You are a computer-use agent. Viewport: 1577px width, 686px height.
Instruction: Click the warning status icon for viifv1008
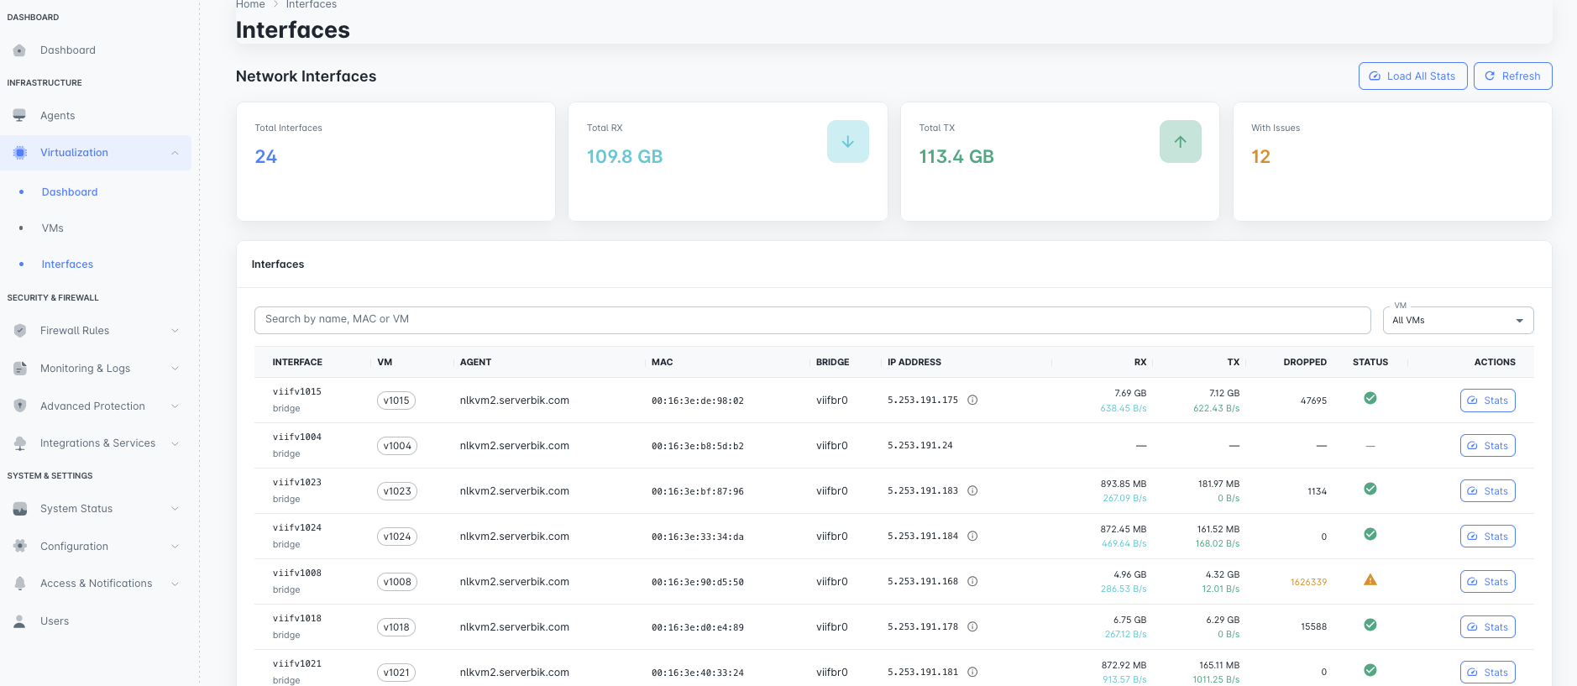[x=1370, y=580]
